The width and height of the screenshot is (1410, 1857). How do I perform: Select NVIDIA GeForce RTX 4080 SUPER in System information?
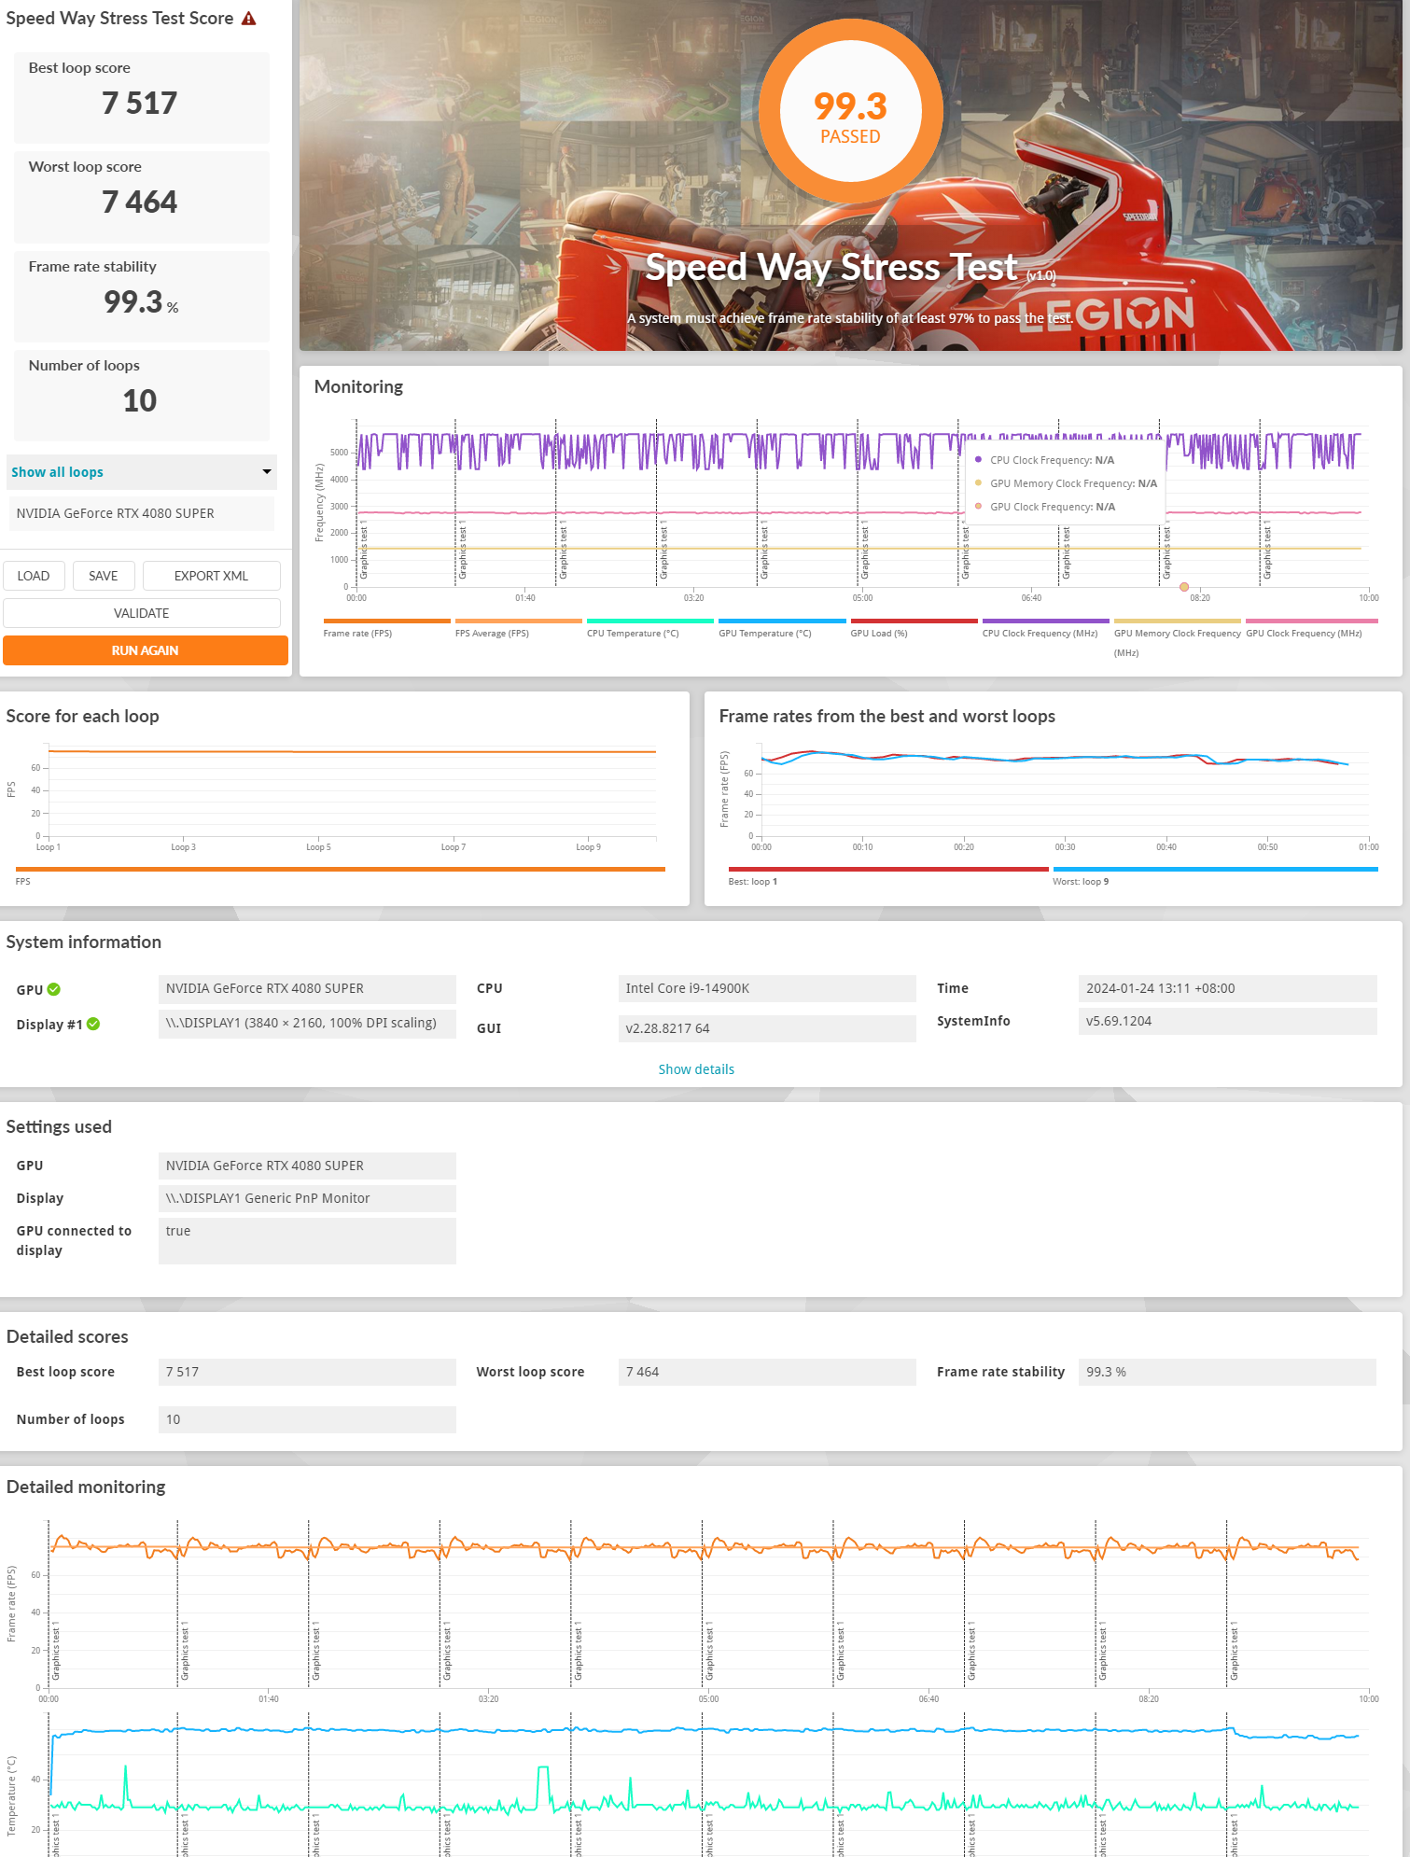307,988
